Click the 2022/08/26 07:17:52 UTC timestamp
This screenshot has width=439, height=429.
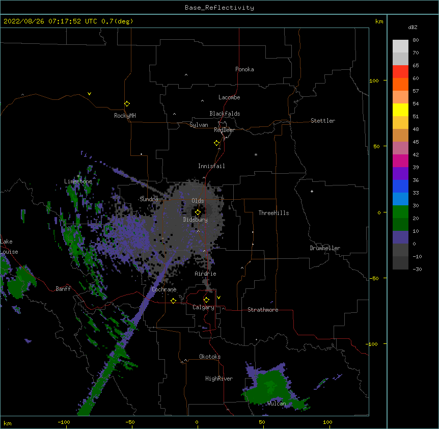(x=50, y=21)
